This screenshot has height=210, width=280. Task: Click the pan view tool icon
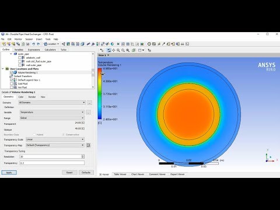(x=113, y=50)
